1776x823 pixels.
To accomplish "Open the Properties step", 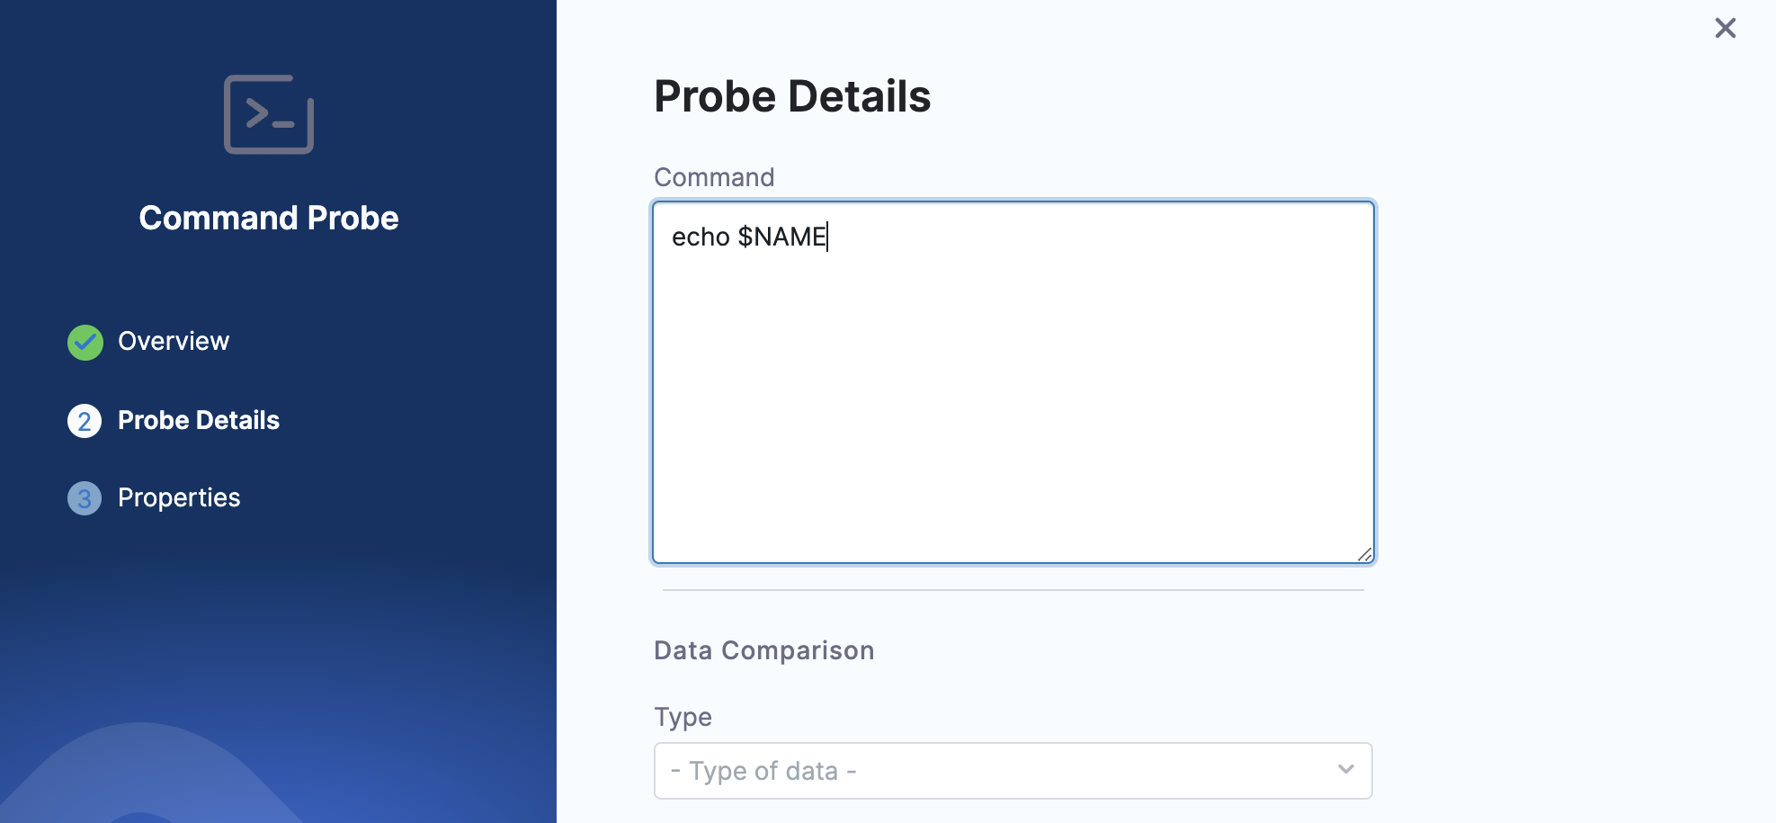I will pyautogui.click(x=179, y=498).
